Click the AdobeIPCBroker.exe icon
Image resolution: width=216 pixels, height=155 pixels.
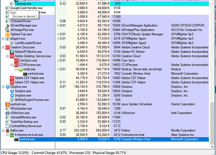tap(12, 52)
